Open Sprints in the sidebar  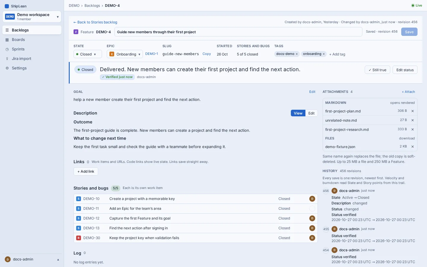[32, 49]
